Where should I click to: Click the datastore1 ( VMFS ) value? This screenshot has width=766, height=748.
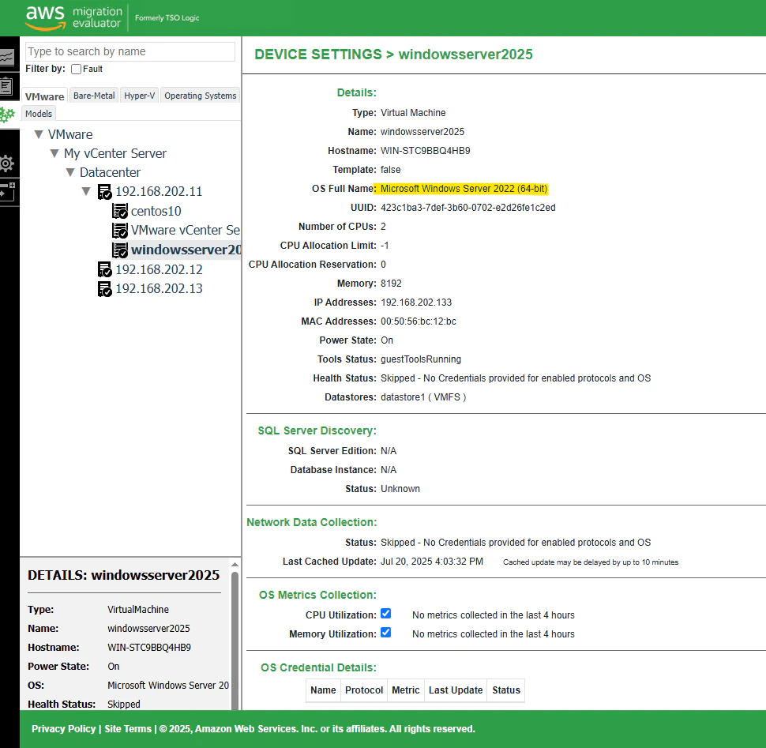pos(423,397)
